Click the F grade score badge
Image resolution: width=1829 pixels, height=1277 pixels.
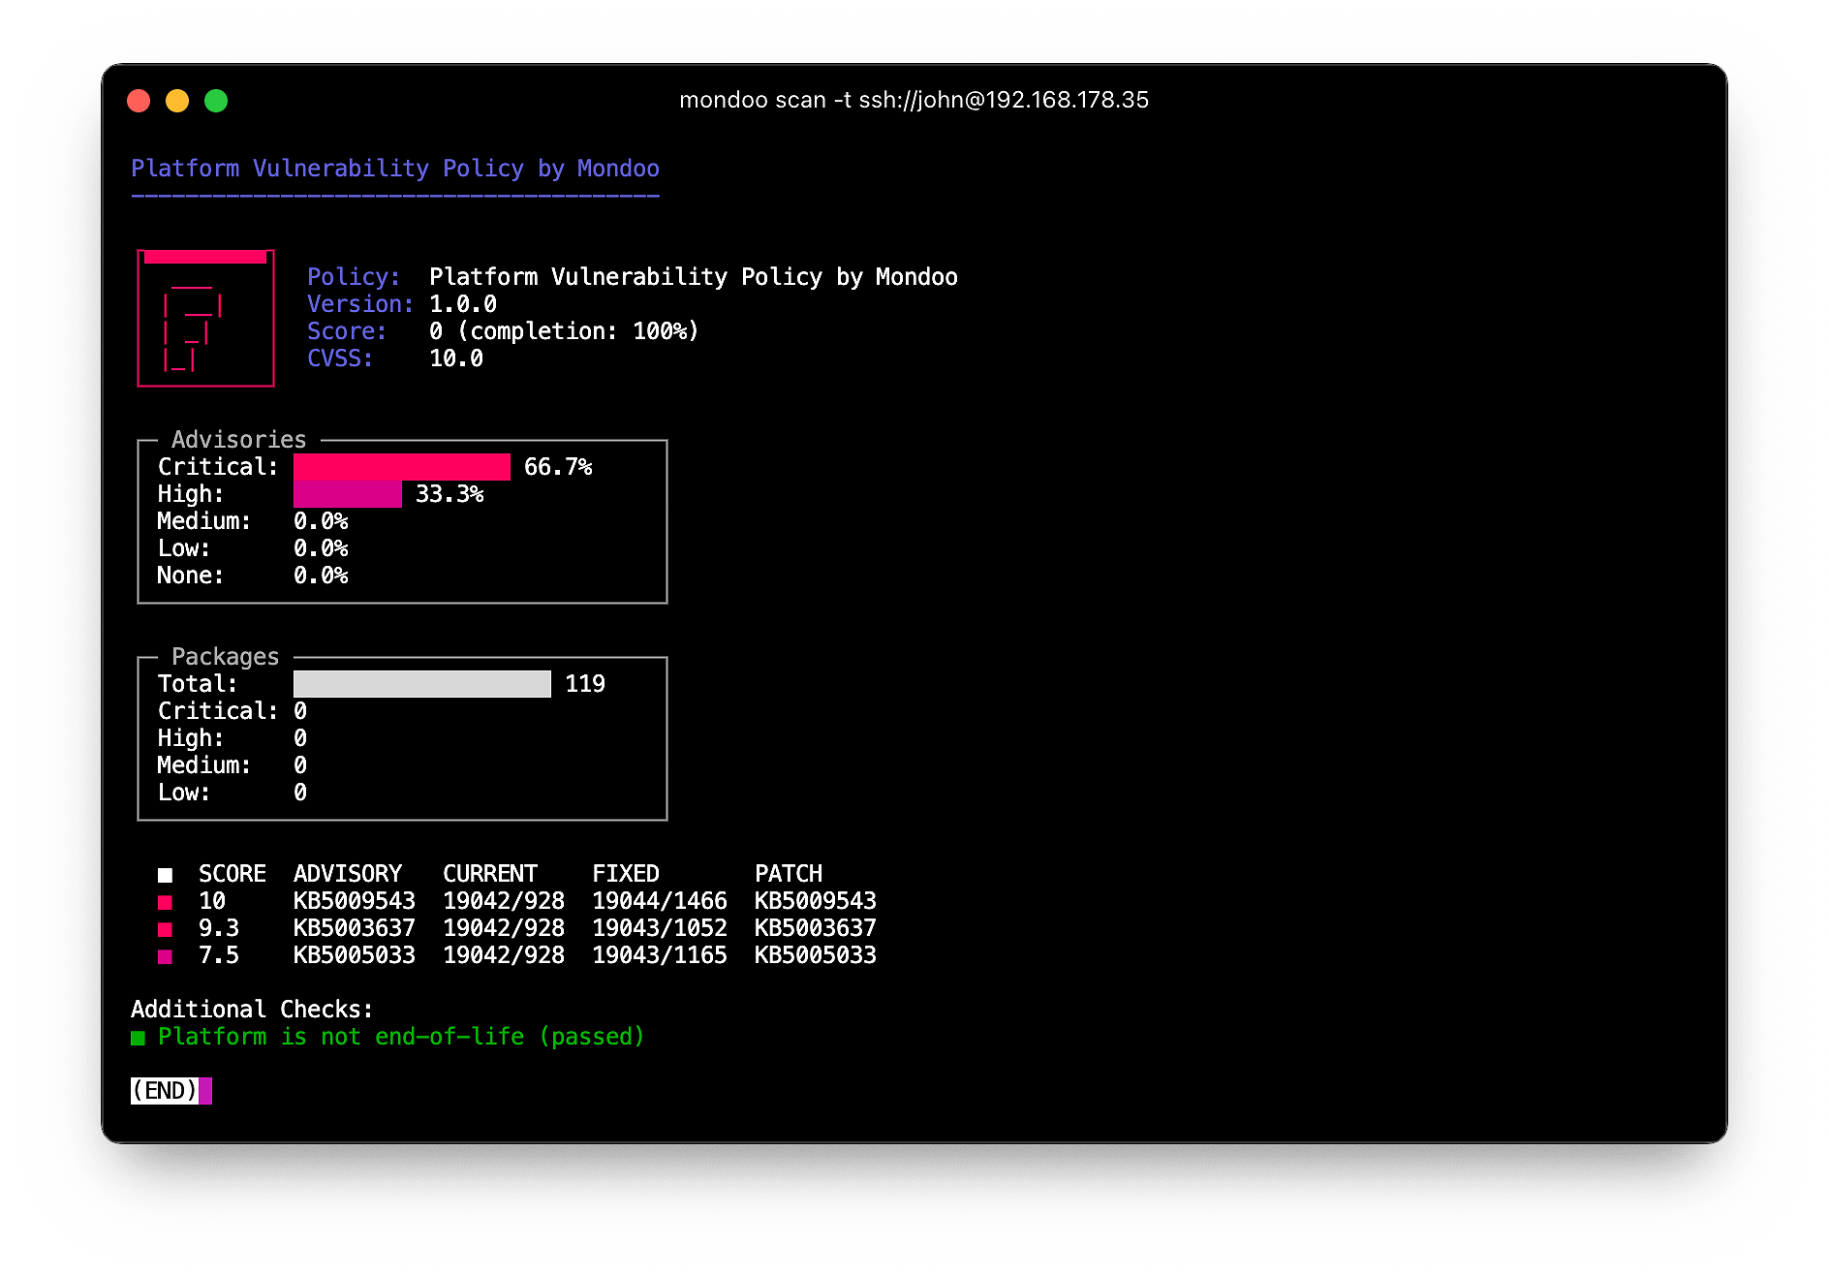click(205, 319)
